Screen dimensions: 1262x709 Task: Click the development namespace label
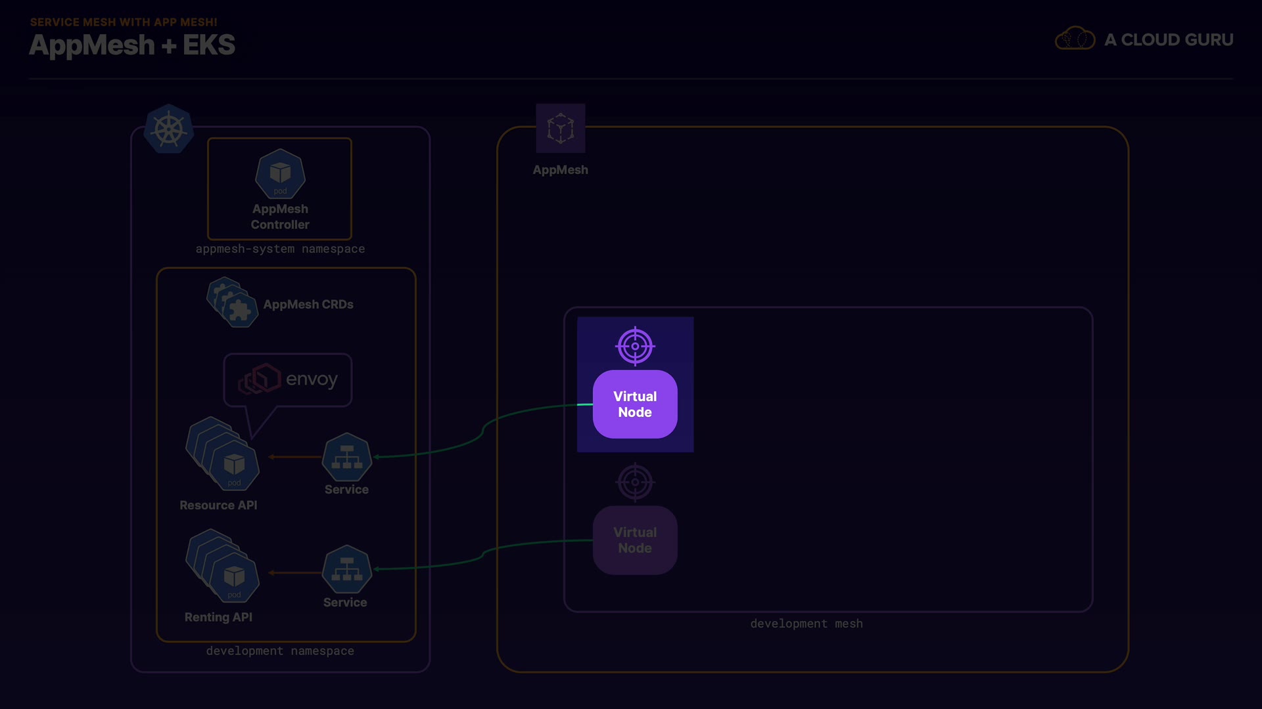click(x=280, y=651)
